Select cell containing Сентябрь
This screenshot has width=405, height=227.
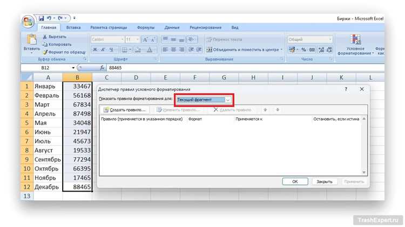pyautogui.click(x=48, y=159)
